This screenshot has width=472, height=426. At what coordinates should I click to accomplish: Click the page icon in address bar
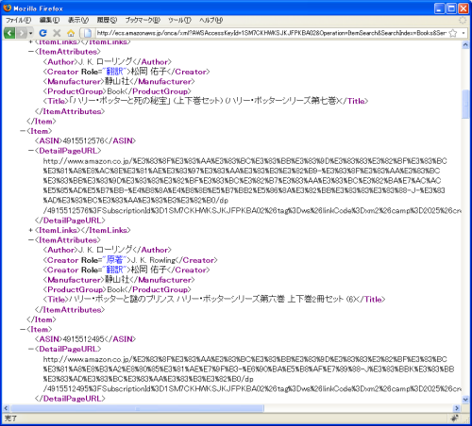tap(88, 33)
